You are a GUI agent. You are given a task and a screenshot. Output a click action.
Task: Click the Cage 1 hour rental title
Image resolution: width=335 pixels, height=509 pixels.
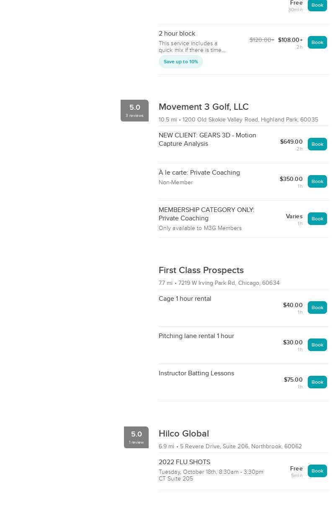(x=185, y=299)
